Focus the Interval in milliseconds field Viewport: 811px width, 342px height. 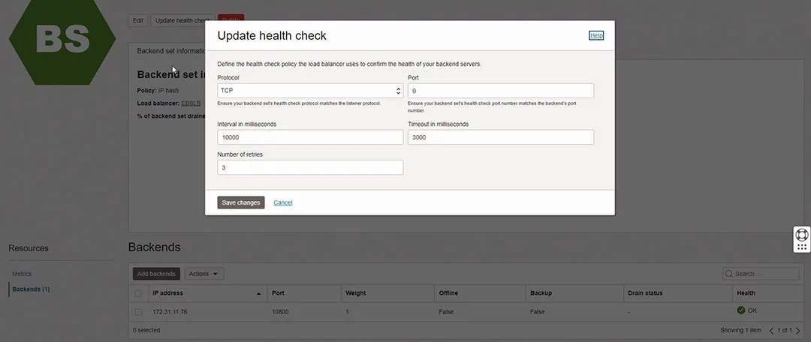(x=310, y=137)
